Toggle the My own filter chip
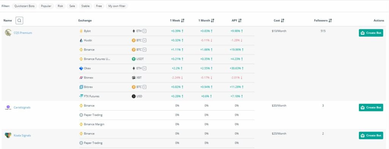 117,6
